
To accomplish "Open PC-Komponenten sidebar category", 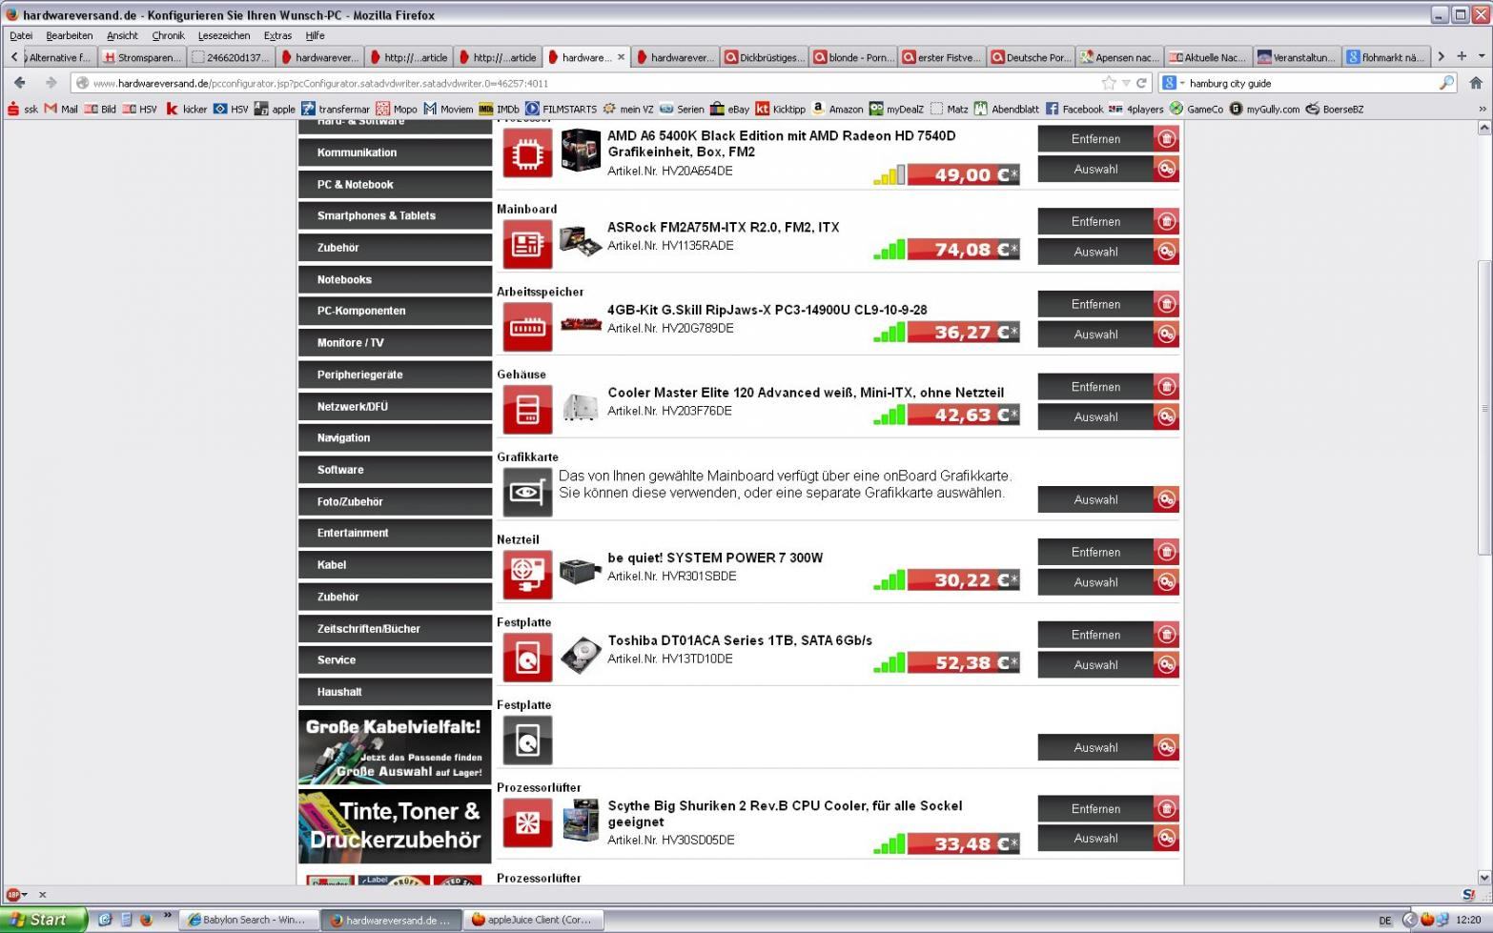I will (395, 311).
